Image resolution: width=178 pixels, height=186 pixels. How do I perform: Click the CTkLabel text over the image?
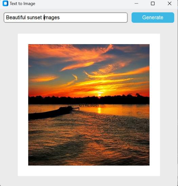[89, 105]
